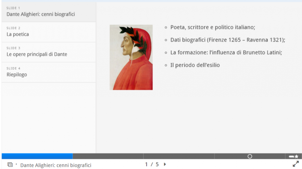Click the Dante portrait image
The image size is (302, 169).
[131, 57]
